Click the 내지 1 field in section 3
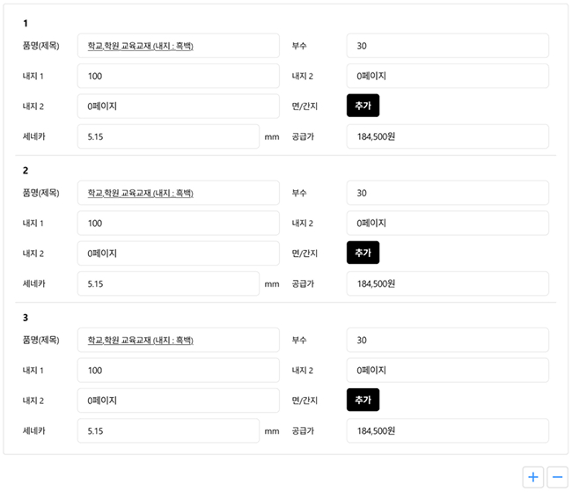The height and width of the screenshot is (492, 572). point(178,370)
